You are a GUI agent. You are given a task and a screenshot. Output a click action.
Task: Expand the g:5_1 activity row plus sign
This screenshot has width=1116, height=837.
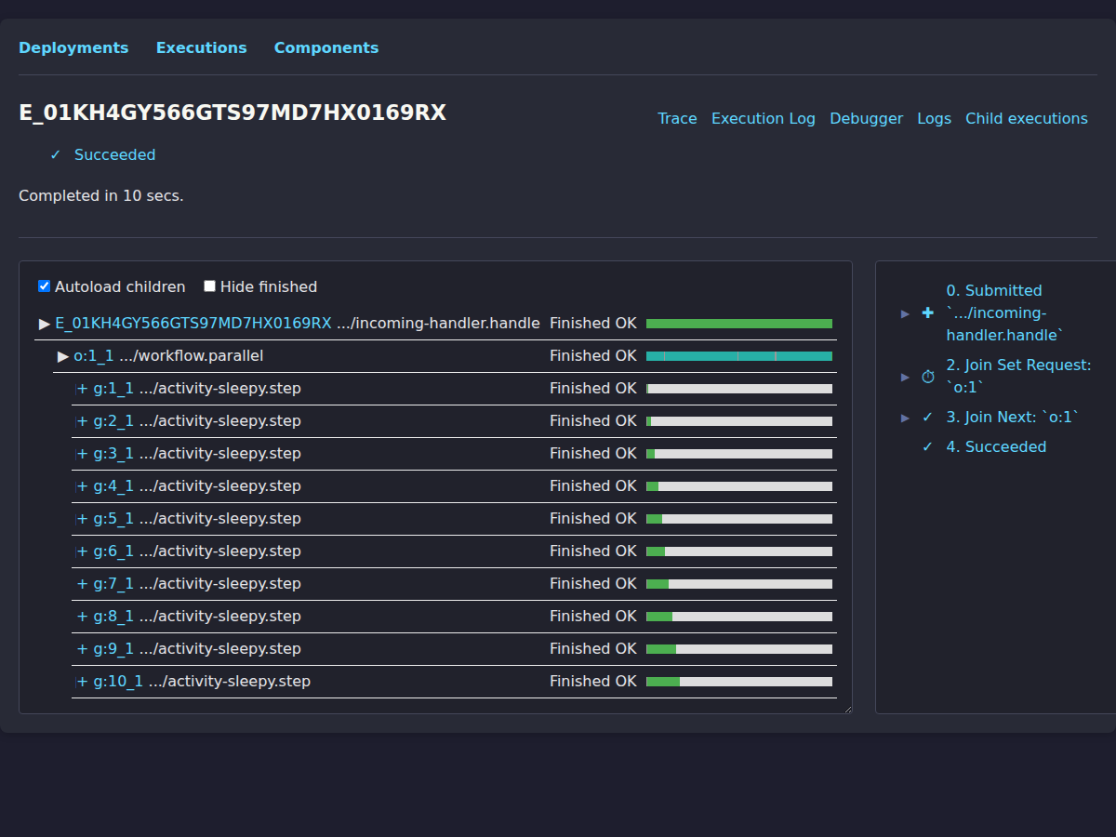click(x=83, y=519)
